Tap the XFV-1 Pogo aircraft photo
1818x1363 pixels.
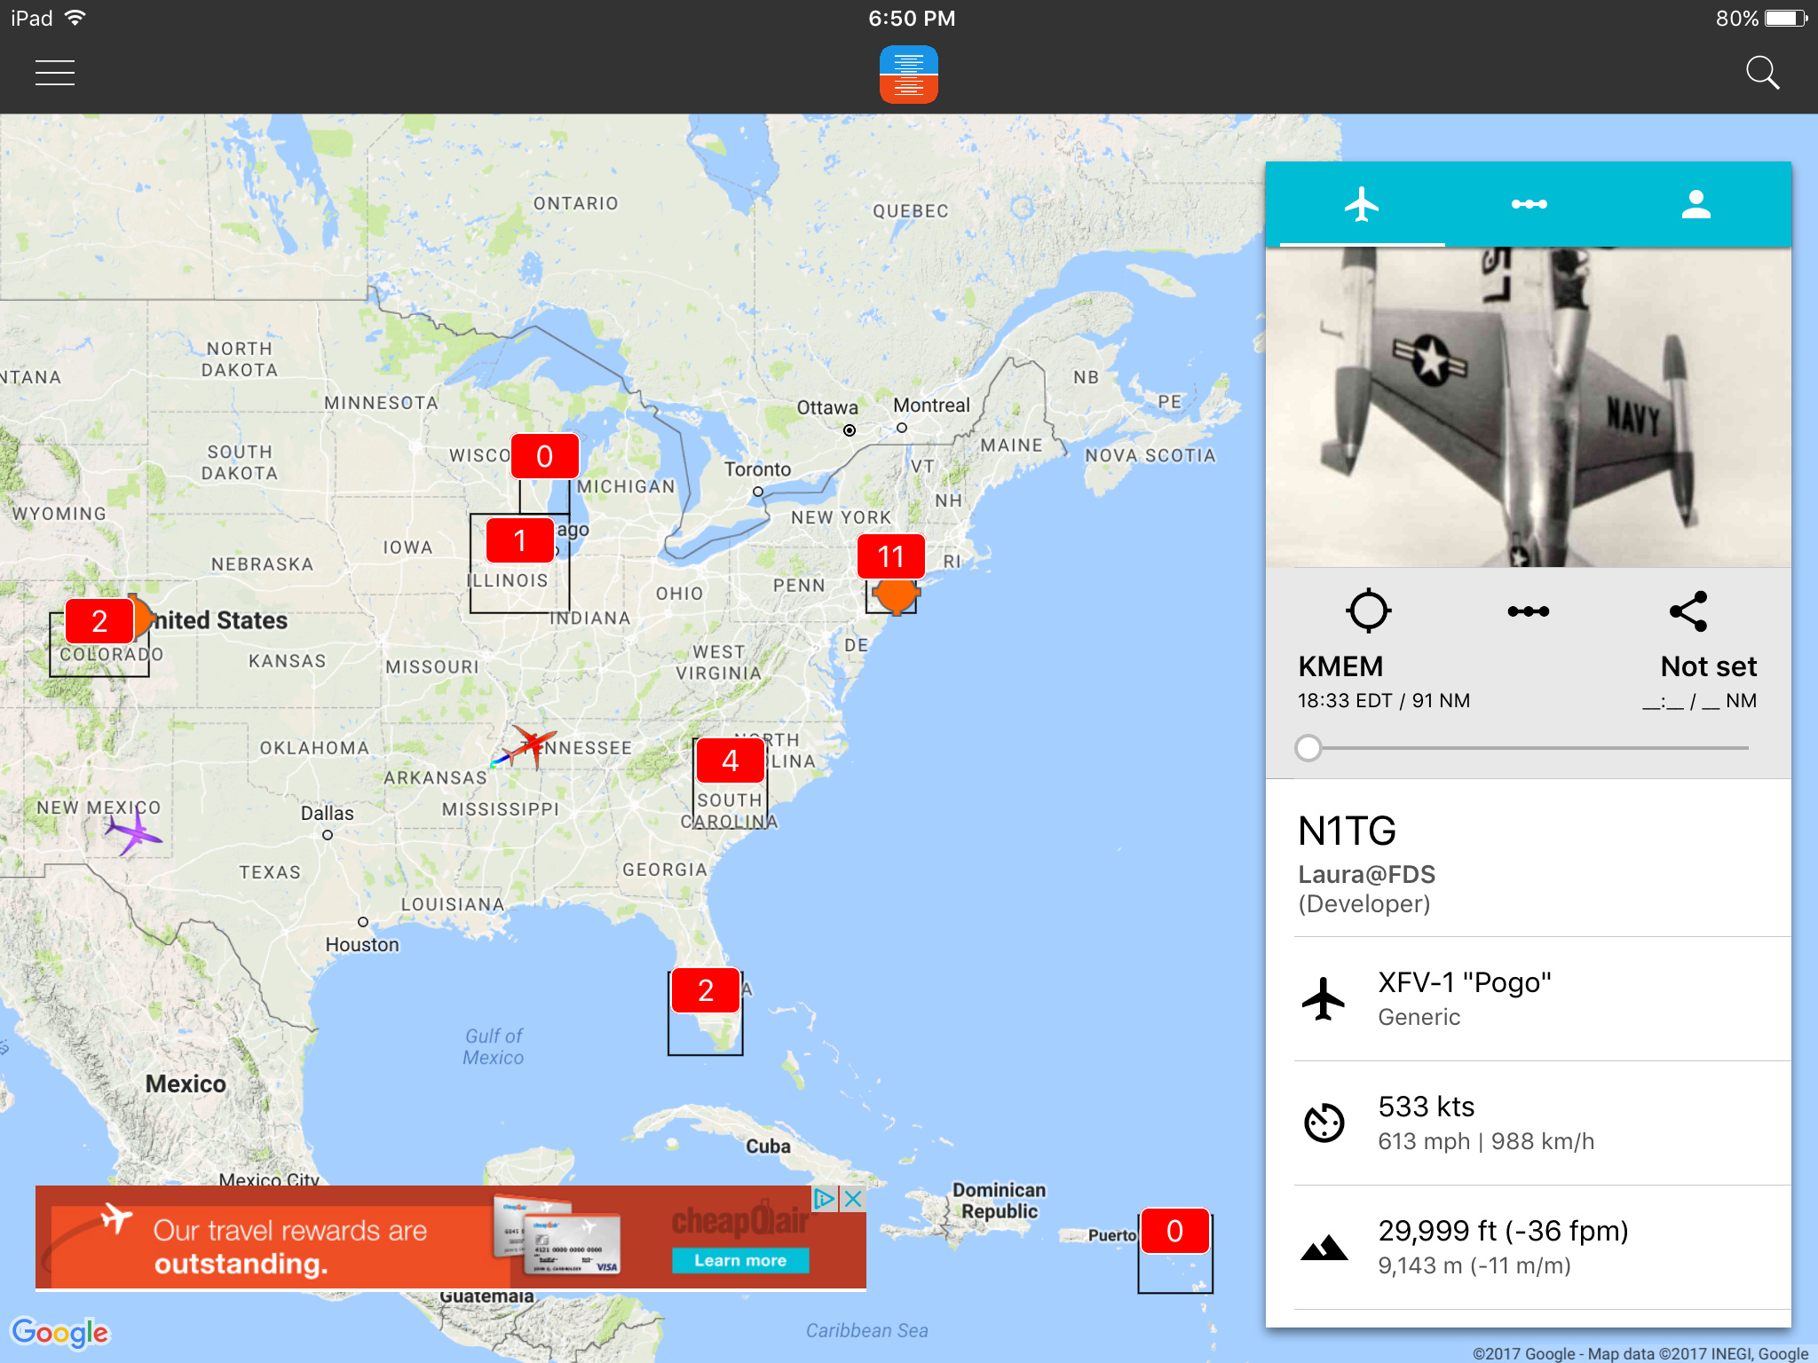pos(1529,406)
